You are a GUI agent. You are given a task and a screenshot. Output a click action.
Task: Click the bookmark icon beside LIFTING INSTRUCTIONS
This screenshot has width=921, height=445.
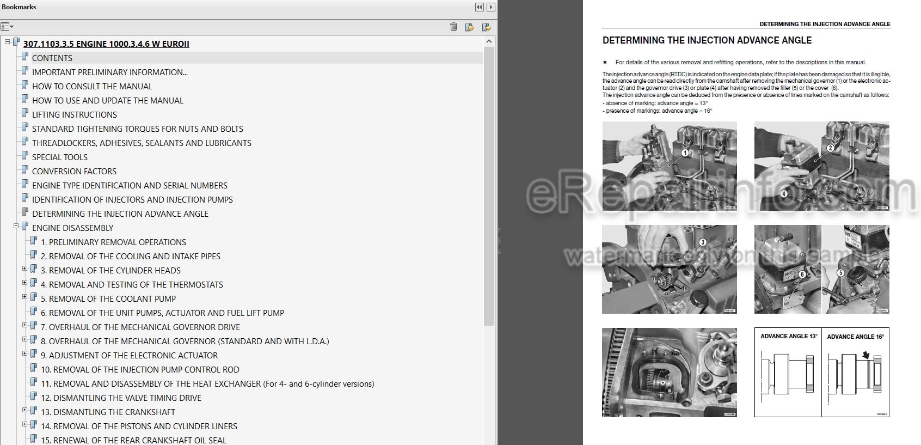(x=24, y=113)
